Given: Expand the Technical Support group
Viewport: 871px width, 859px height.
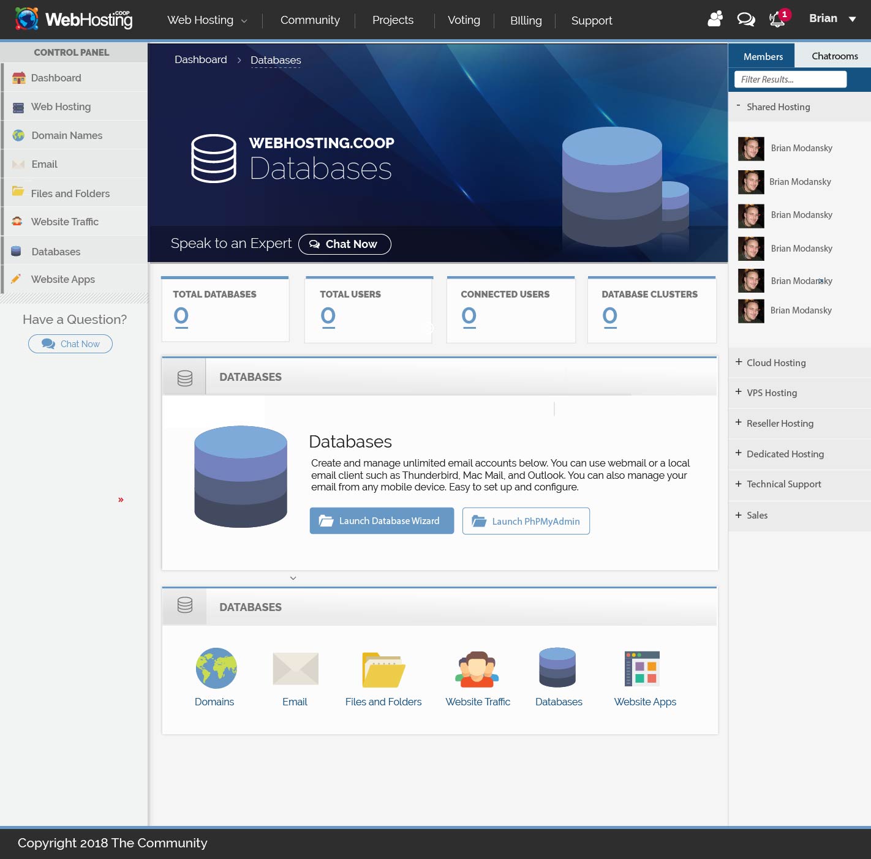Looking at the screenshot, I should 739,484.
